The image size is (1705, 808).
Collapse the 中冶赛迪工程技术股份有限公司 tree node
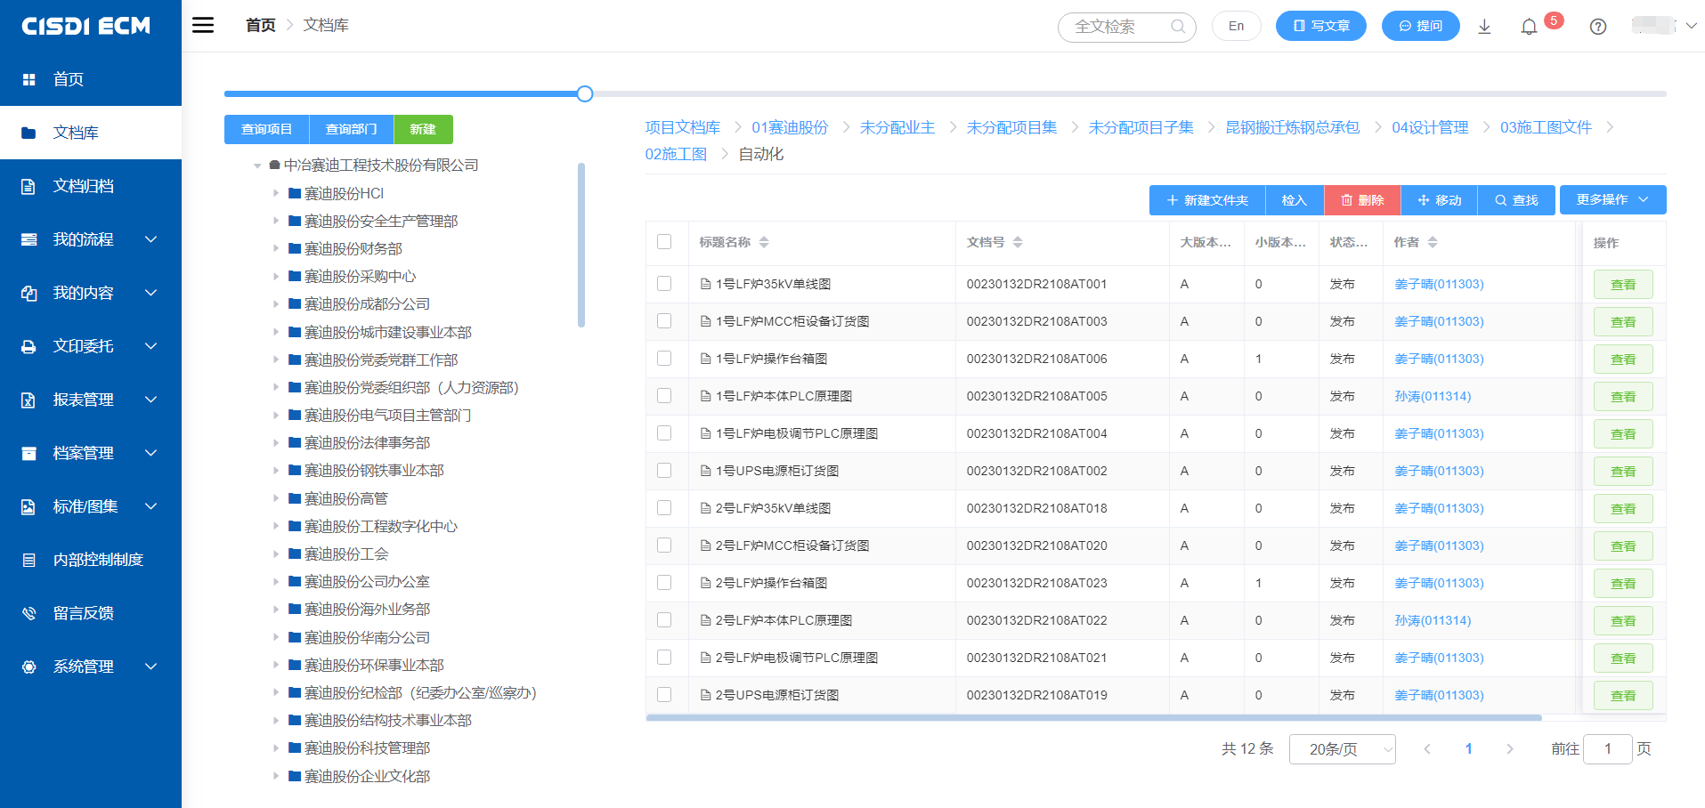click(257, 166)
